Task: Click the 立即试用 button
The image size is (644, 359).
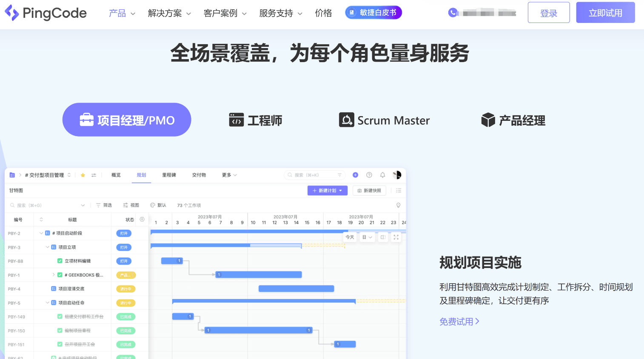Action: [605, 13]
